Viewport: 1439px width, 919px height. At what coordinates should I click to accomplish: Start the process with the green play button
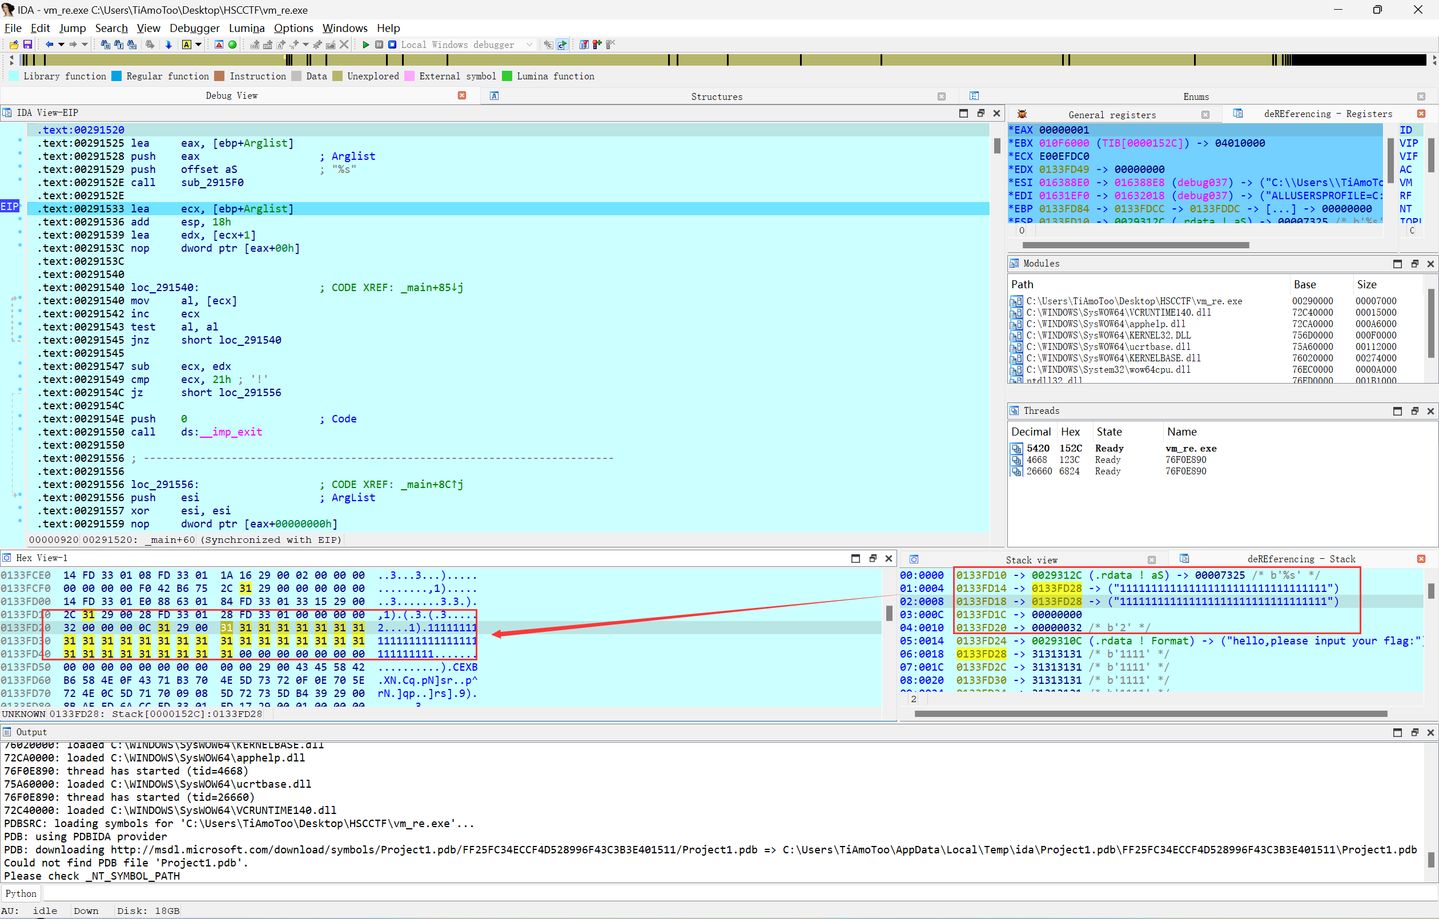365,45
